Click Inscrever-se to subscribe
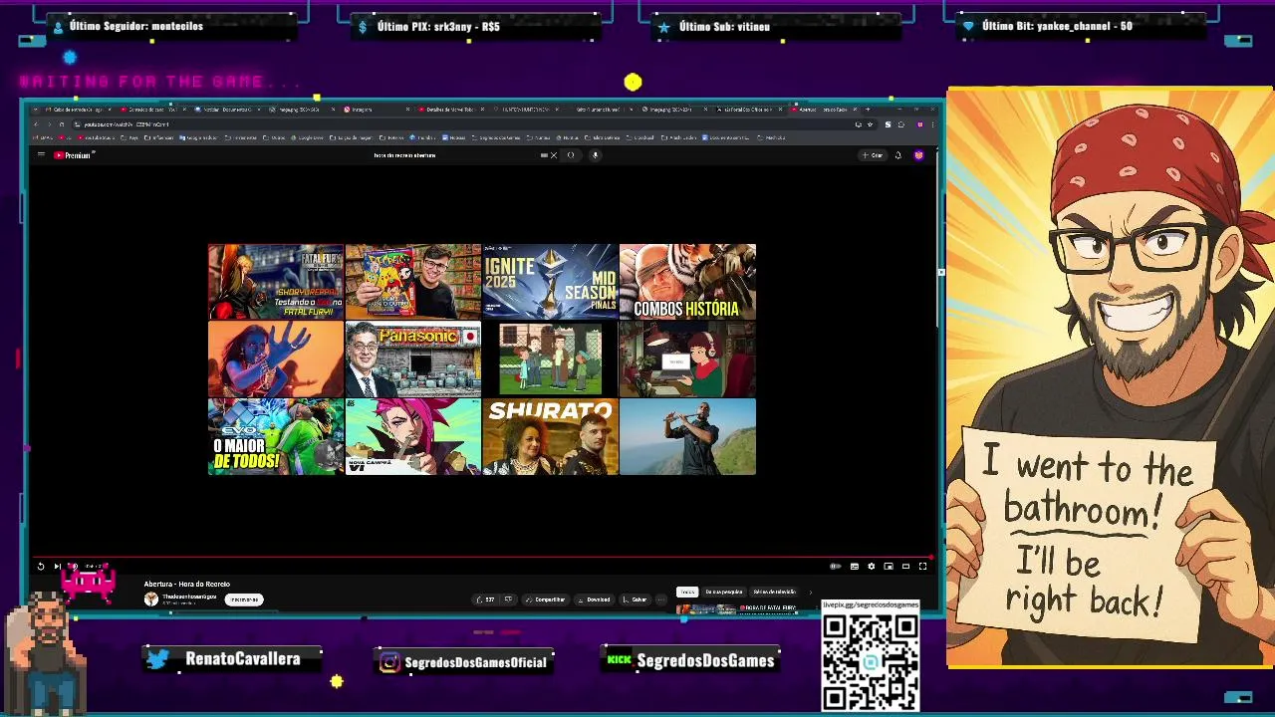 [244, 599]
